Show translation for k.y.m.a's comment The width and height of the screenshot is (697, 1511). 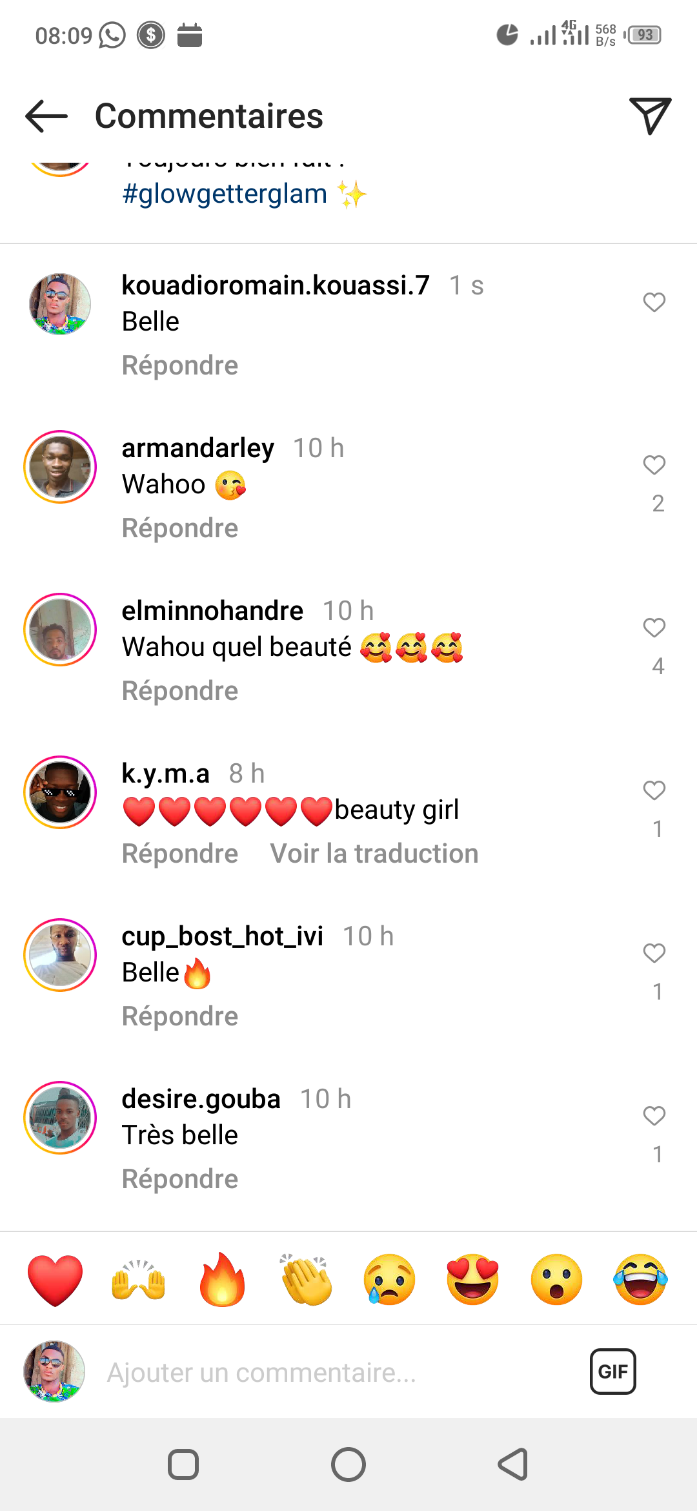coord(374,854)
